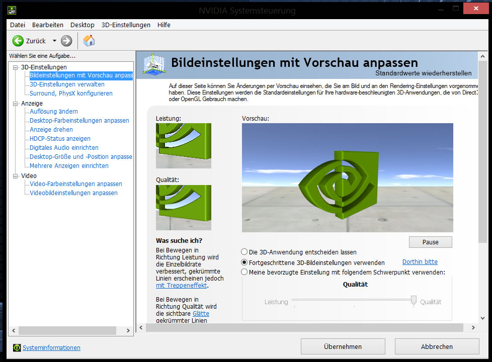Maximize the NVIDIA Systemsteuerung window
492x362 pixels.
456,9
